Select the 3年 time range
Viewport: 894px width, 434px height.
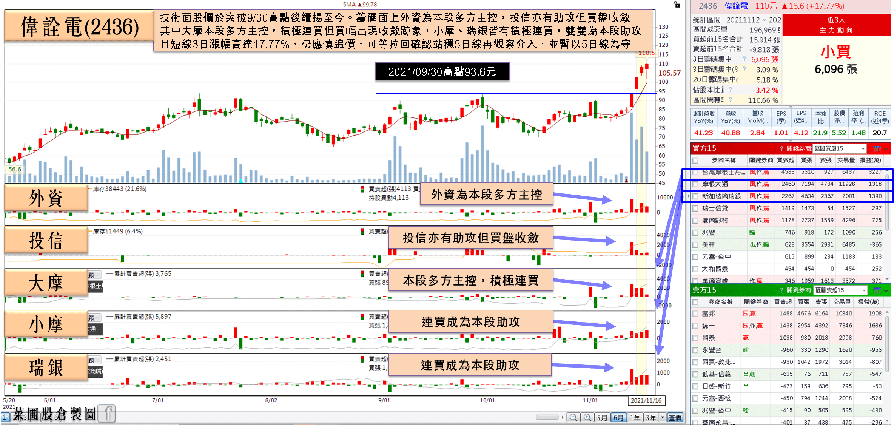pos(651,417)
